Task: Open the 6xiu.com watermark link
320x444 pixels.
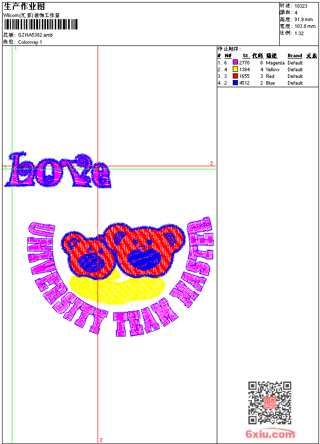Action: coord(270,434)
